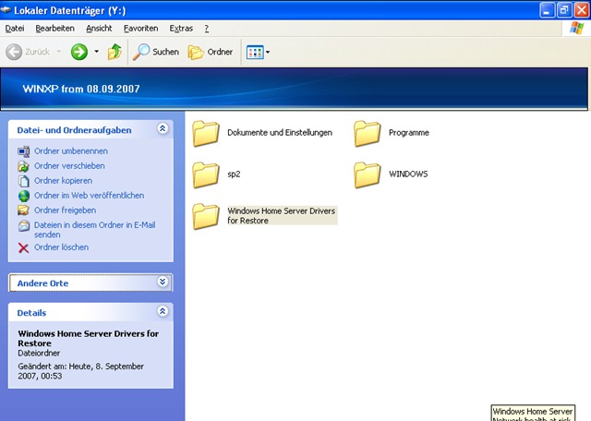Click the Views icon in toolbar
This screenshot has height=421, width=591.
(x=255, y=52)
